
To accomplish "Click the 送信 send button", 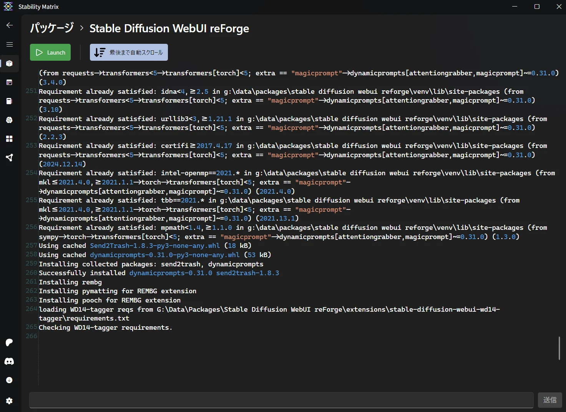I will pyautogui.click(x=550, y=400).
